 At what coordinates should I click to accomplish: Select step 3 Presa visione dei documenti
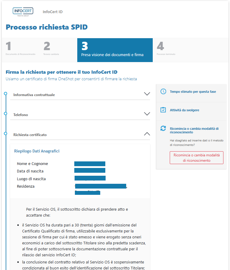coord(115,50)
